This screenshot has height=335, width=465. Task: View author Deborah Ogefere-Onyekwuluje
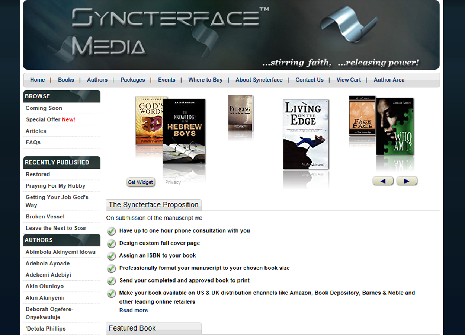click(x=49, y=313)
